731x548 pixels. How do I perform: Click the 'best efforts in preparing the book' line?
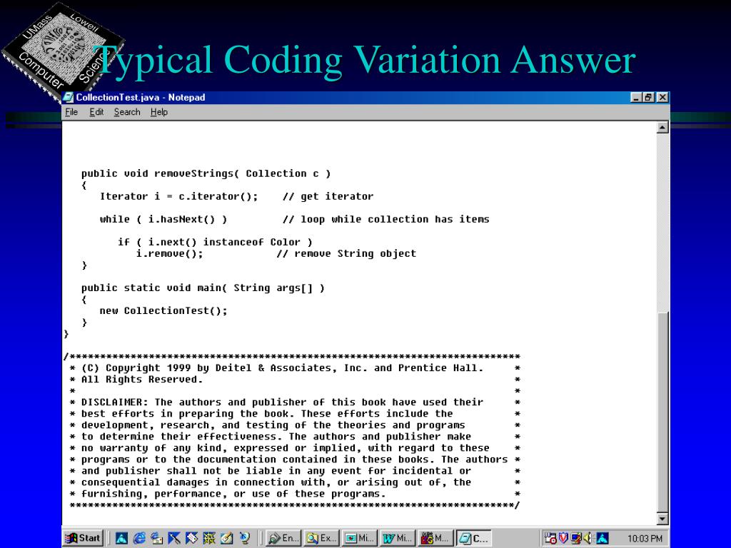click(267, 414)
